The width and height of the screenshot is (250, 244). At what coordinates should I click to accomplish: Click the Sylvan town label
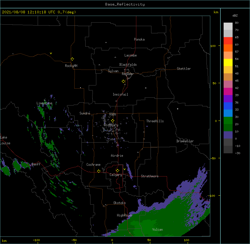[113, 71]
